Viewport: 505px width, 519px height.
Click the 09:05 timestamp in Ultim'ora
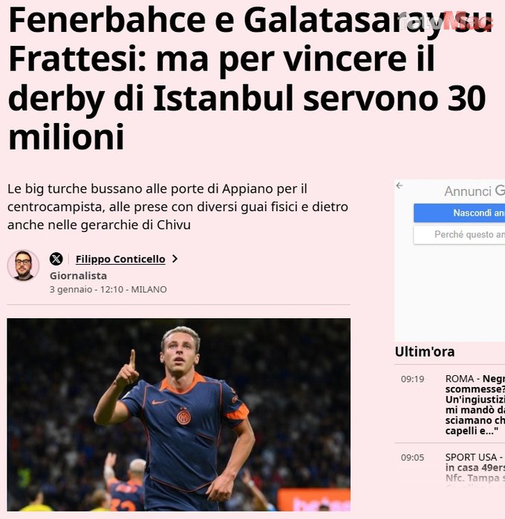[x=412, y=457]
